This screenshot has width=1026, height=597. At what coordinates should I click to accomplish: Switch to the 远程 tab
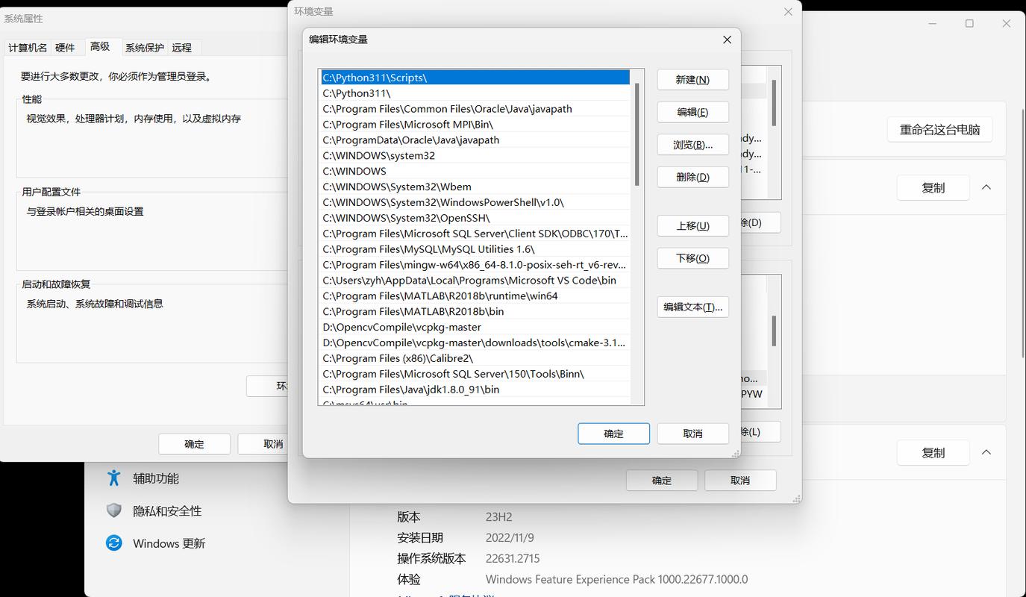183,47
